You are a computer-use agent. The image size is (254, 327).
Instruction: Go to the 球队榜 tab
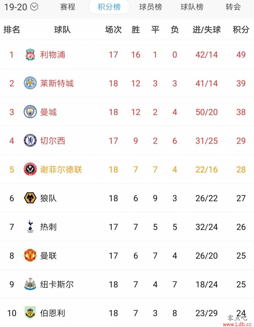[192, 7]
